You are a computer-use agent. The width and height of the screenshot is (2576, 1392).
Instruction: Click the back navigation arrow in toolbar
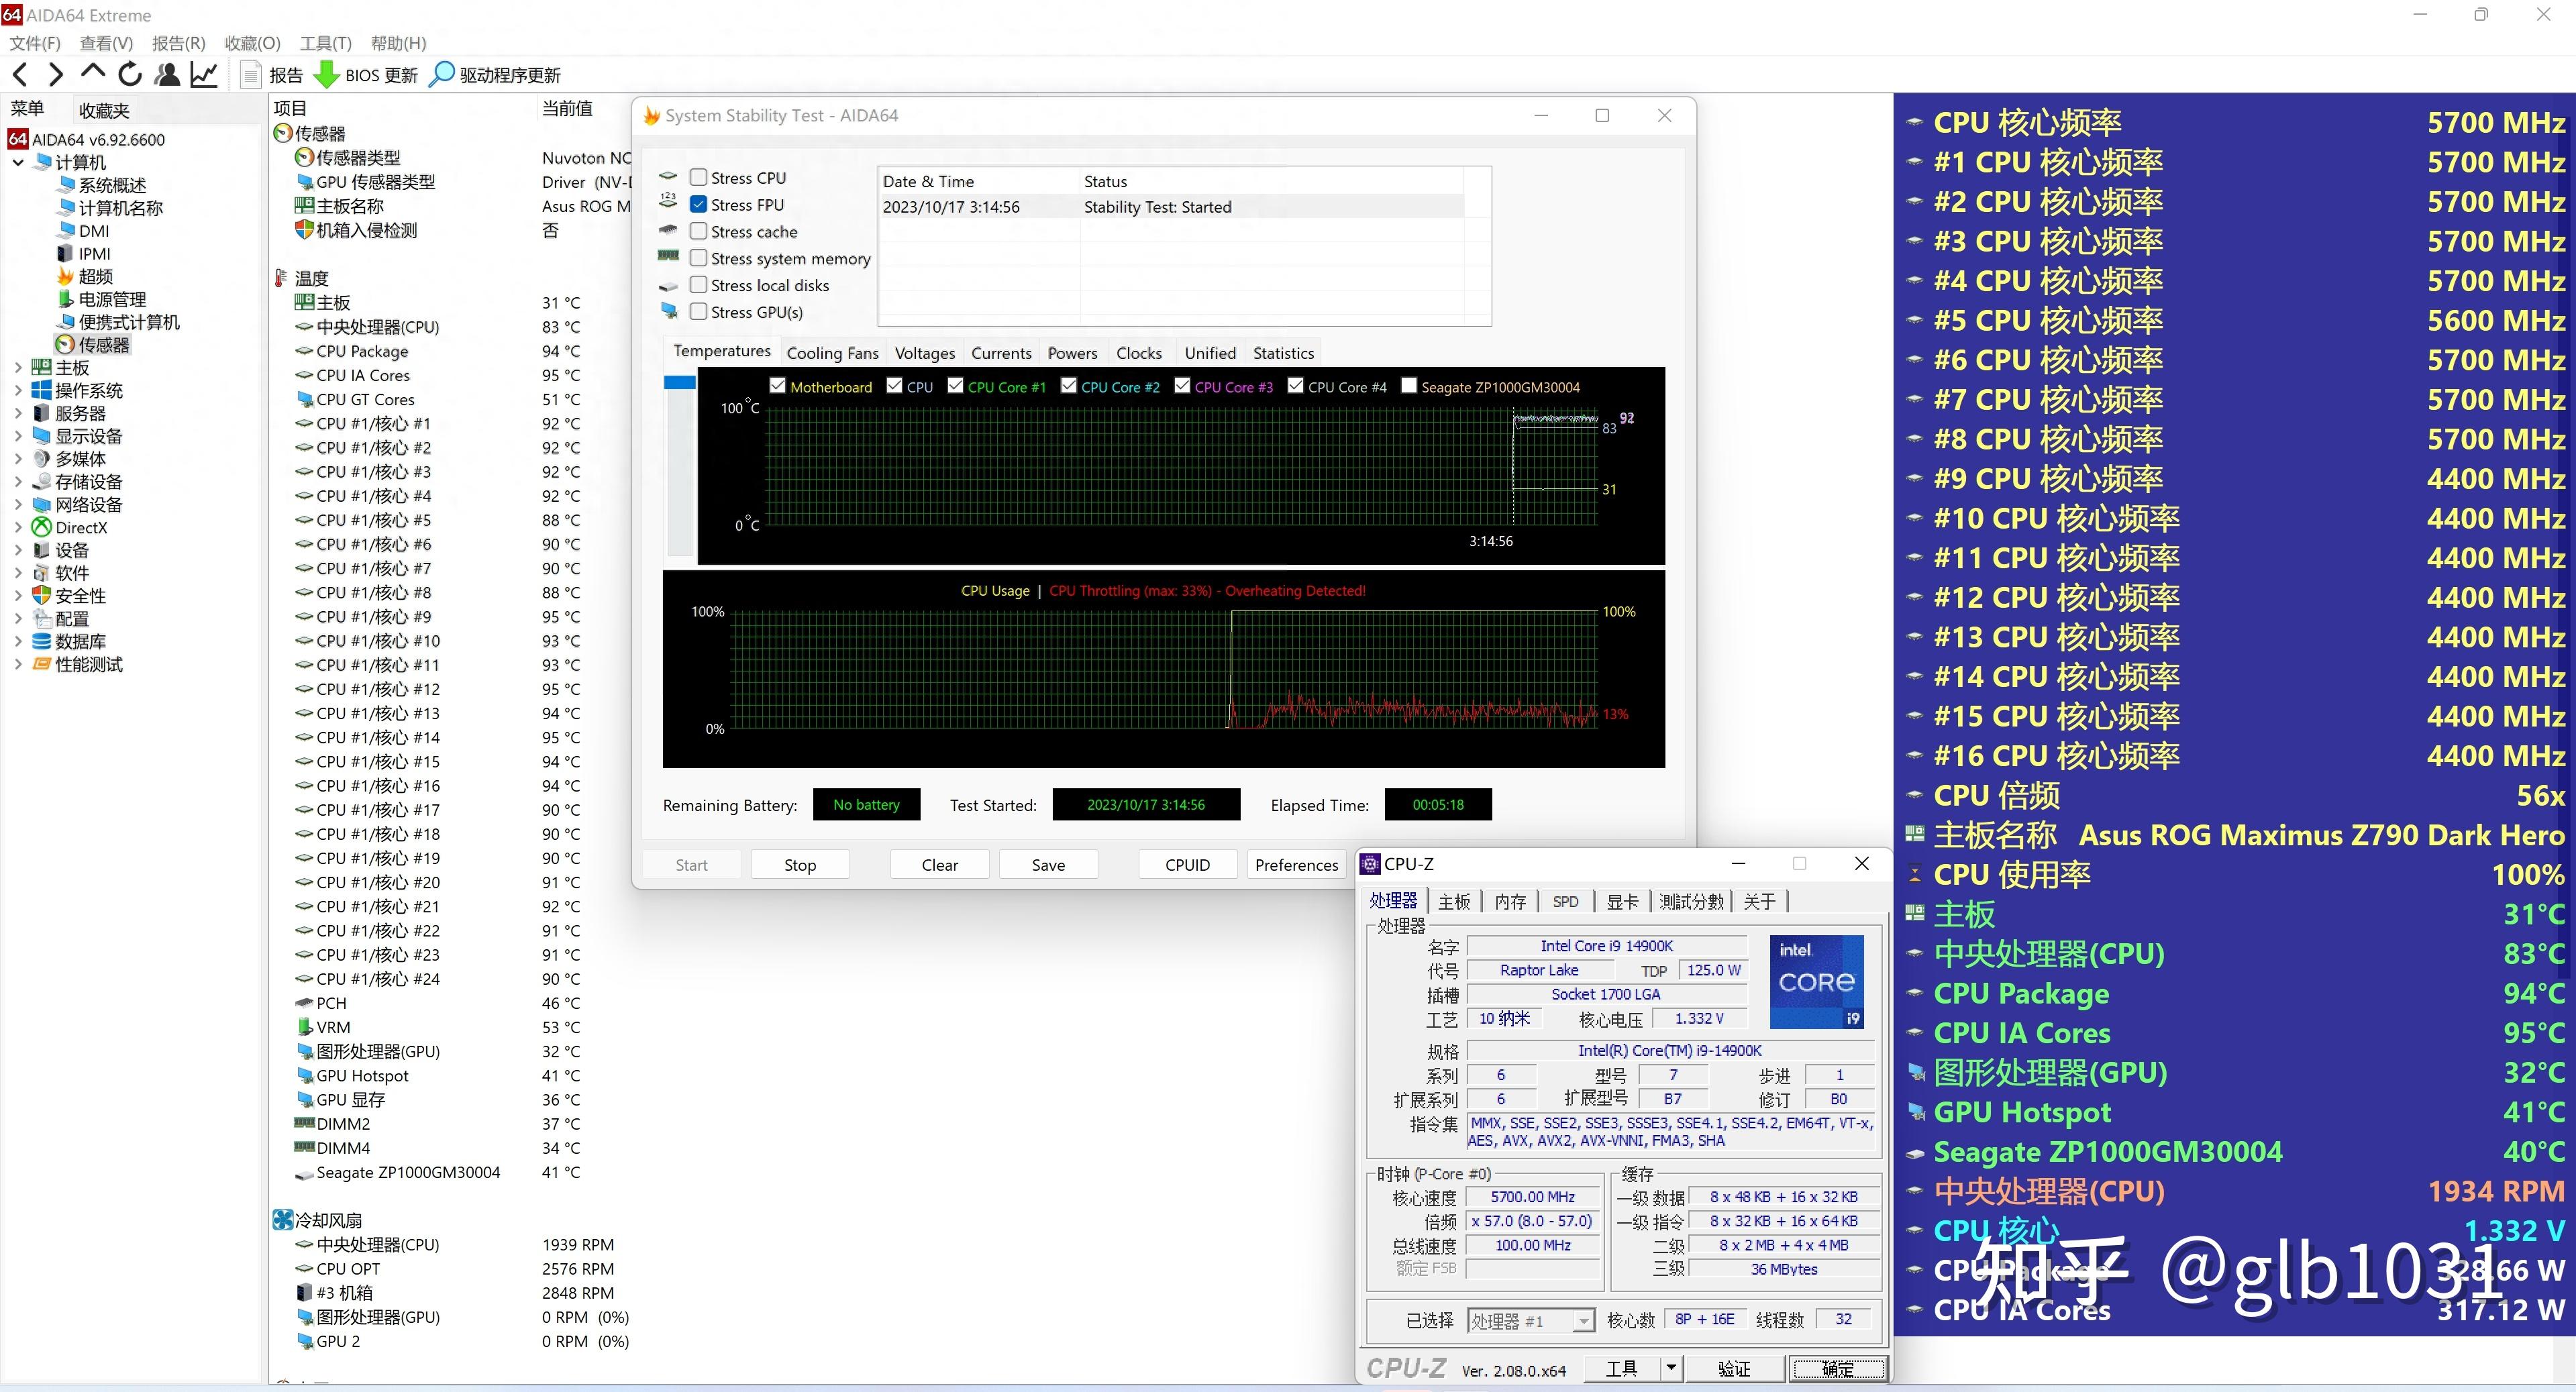[x=20, y=74]
